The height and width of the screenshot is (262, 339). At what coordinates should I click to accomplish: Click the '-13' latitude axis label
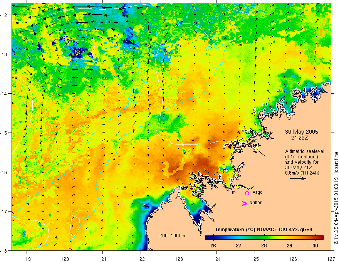[x=4, y=54]
